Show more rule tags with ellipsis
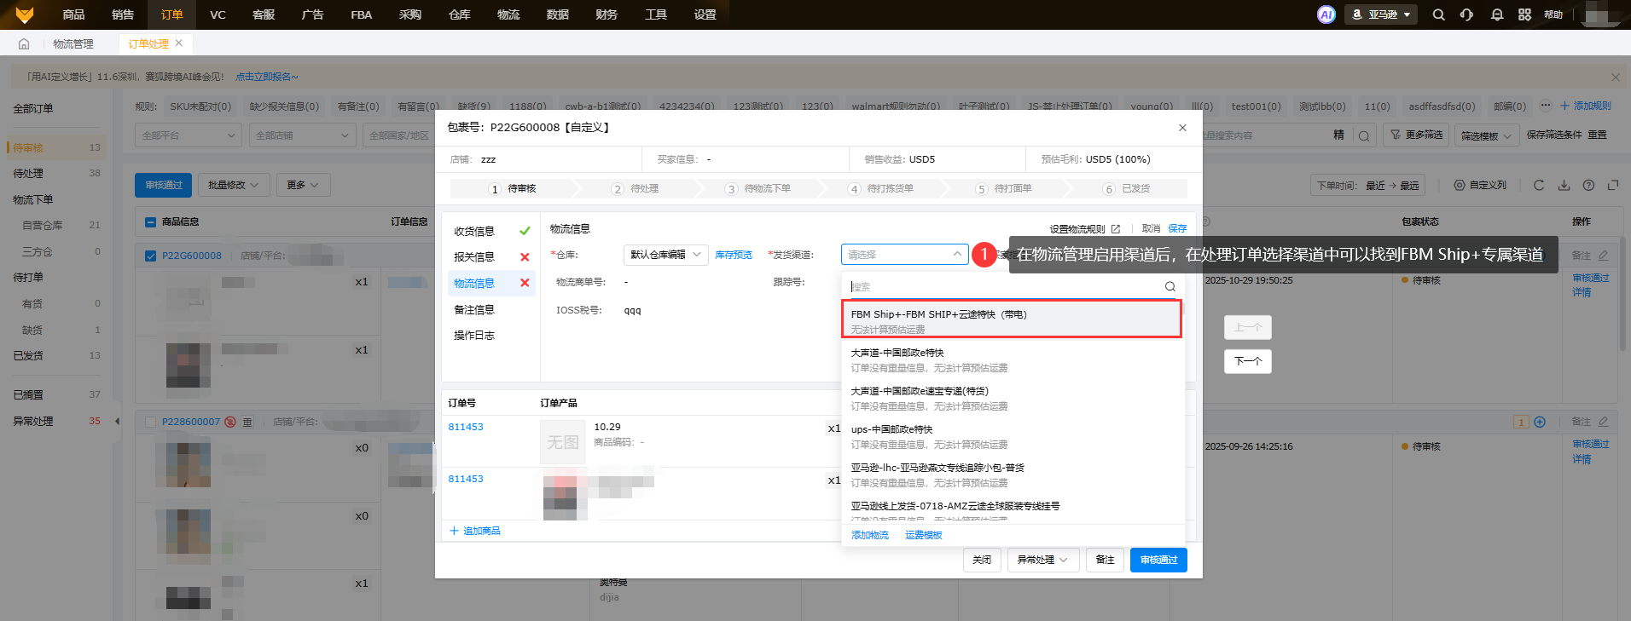The image size is (1631, 621). [x=1545, y=106]
